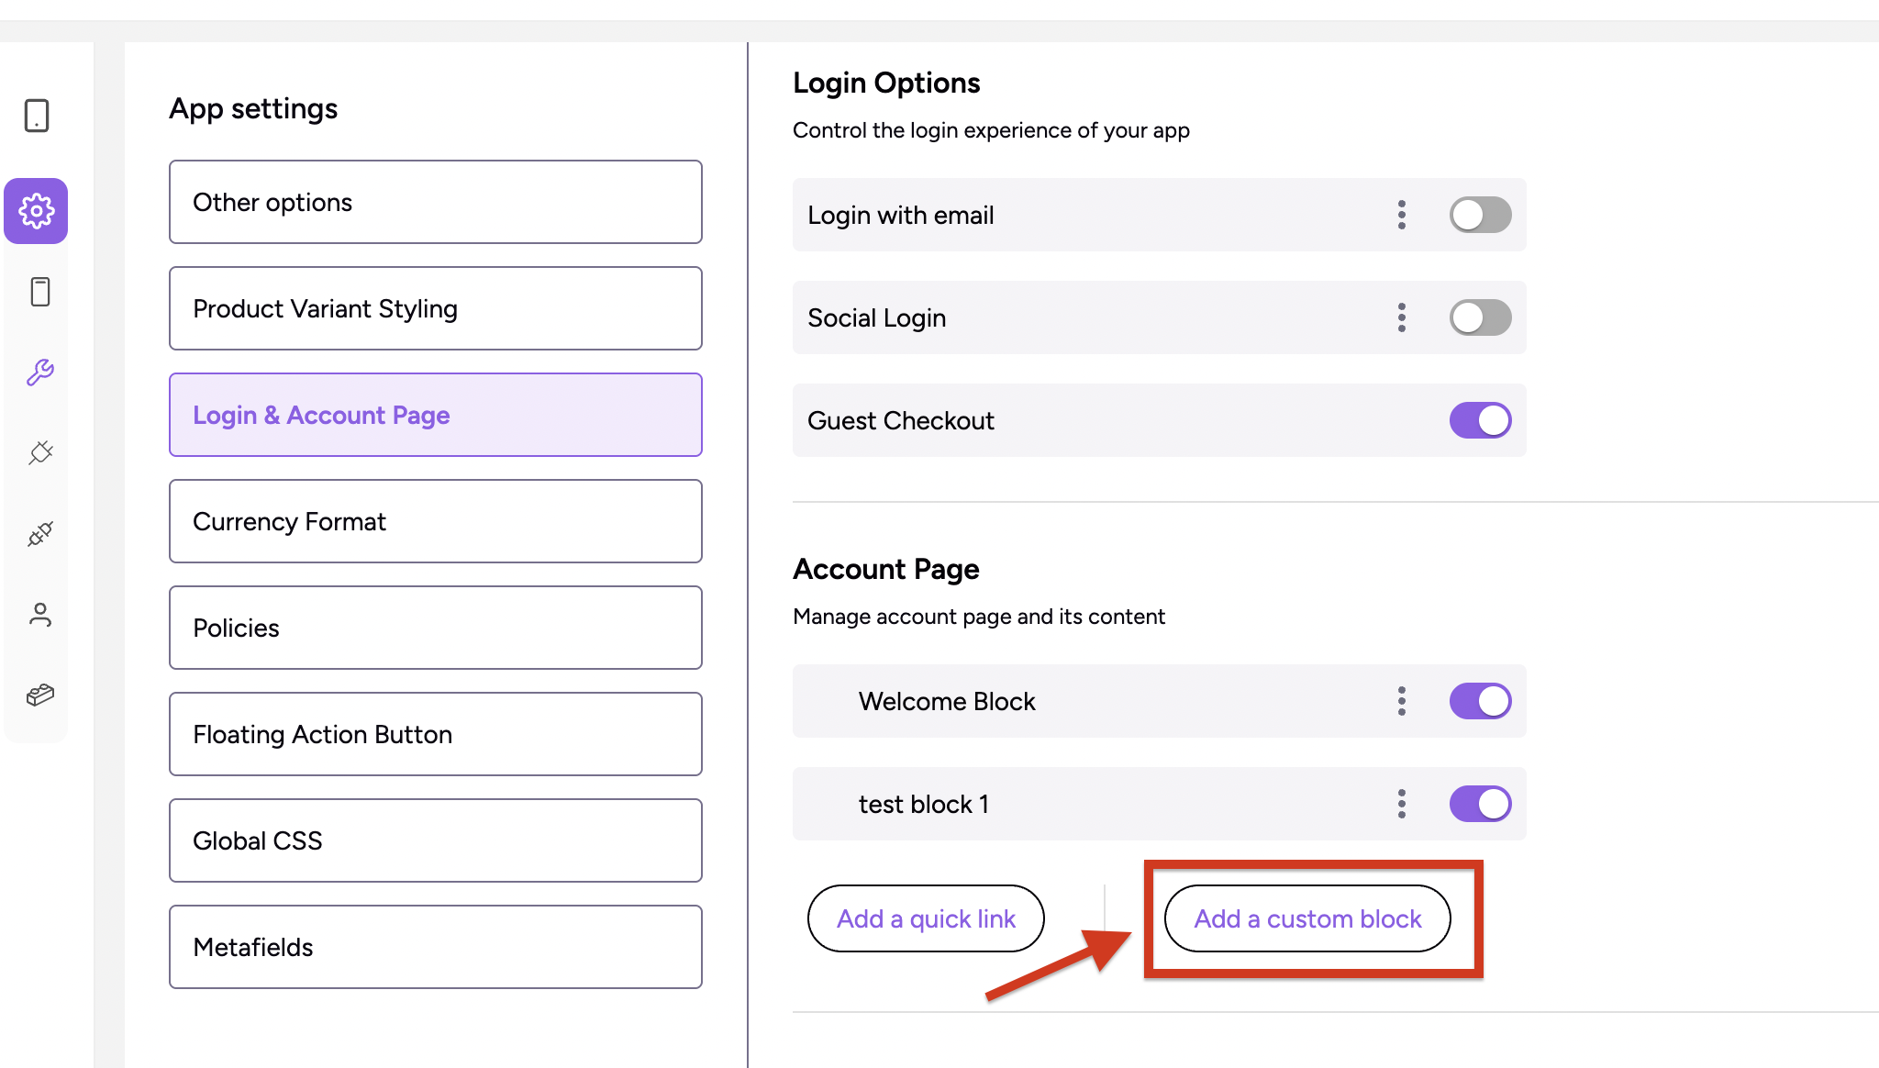This screenshot has width=1879, height=1068.
Task: Select the Currency Format settings item
Action: coord(435,521)
